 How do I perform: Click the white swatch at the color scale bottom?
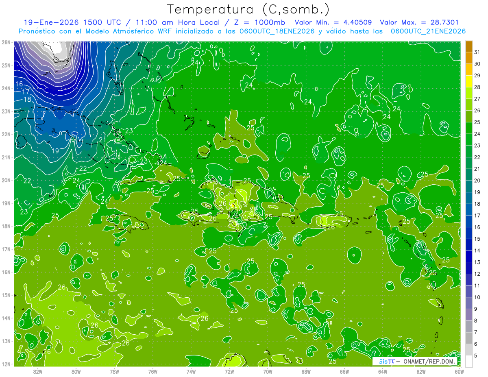pyautogui.click(x=469, y=361)
